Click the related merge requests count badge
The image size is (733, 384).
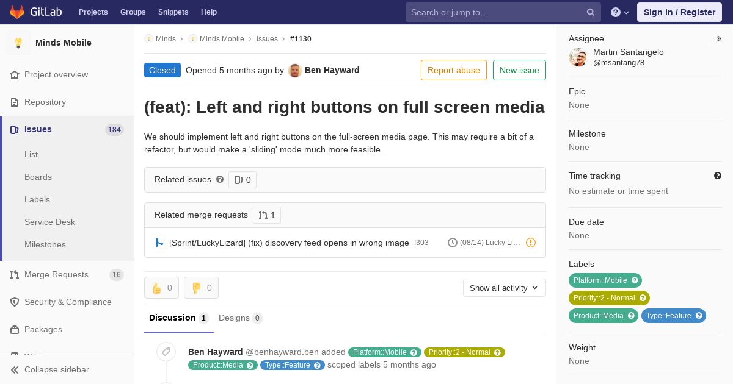pos(267,215)
